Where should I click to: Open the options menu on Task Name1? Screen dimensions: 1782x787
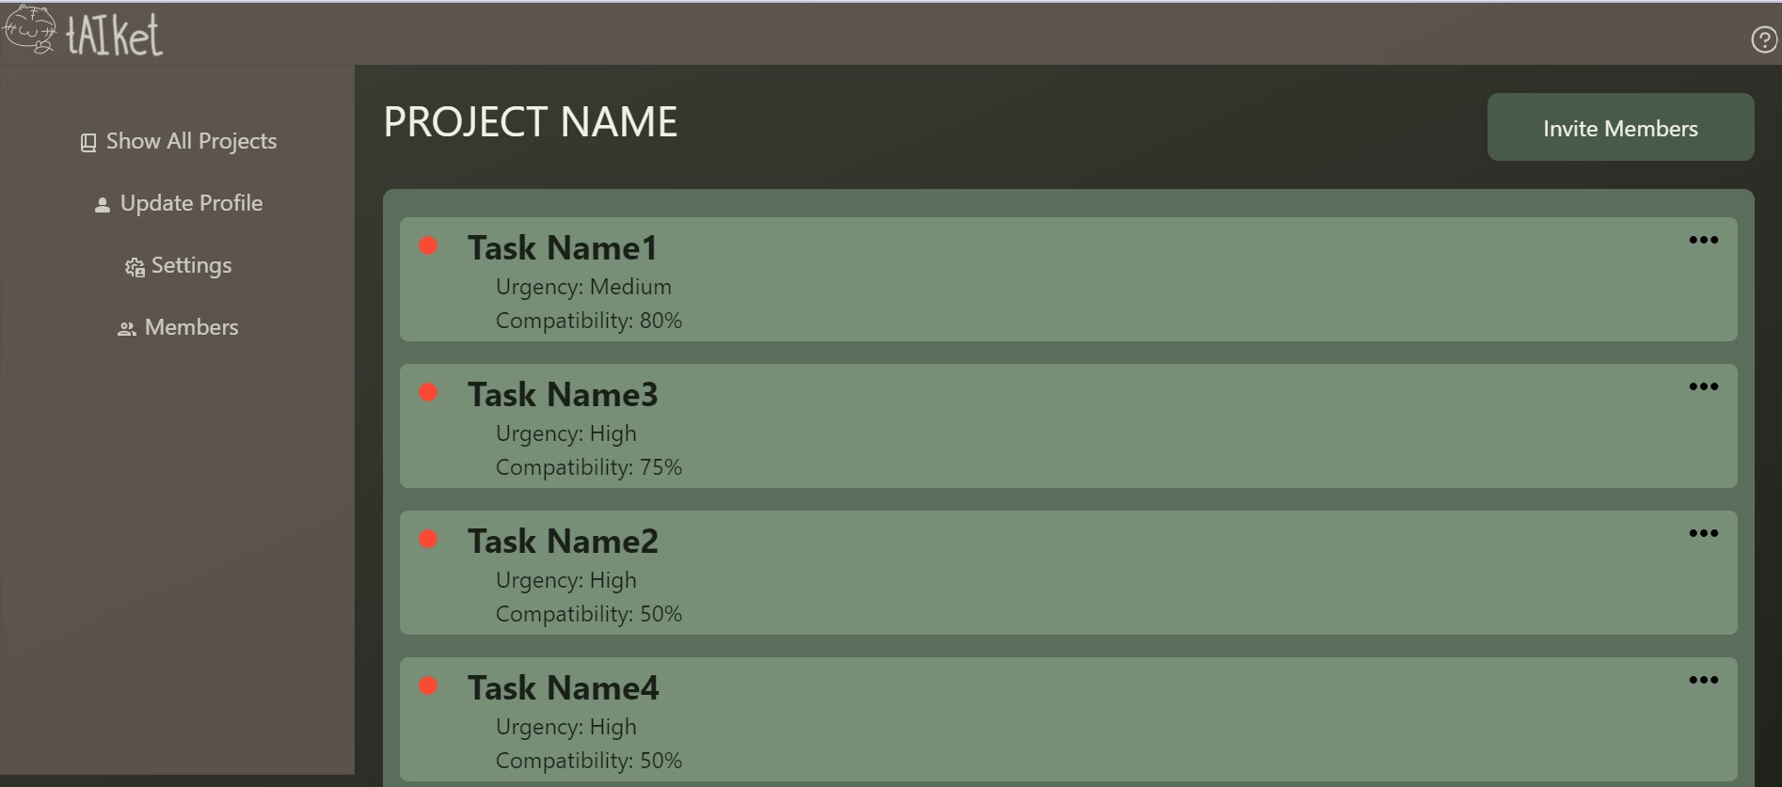[x=1704, y=239]
